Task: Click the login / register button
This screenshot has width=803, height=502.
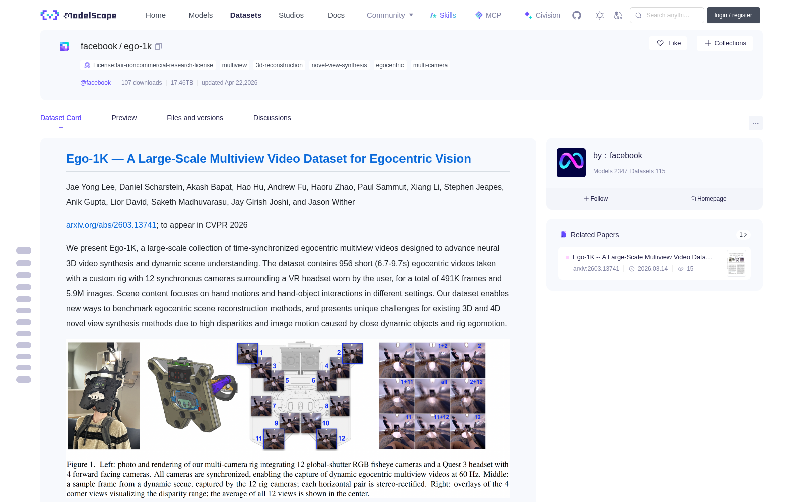Action: point(733,15)
